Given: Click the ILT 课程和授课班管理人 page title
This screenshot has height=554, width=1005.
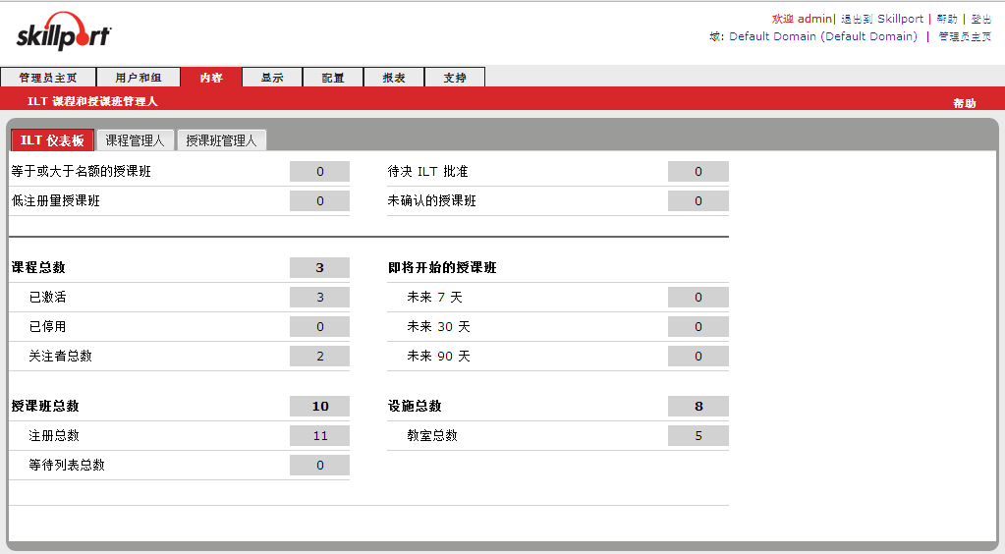Looking at the screenshot, I should (92, 101).
